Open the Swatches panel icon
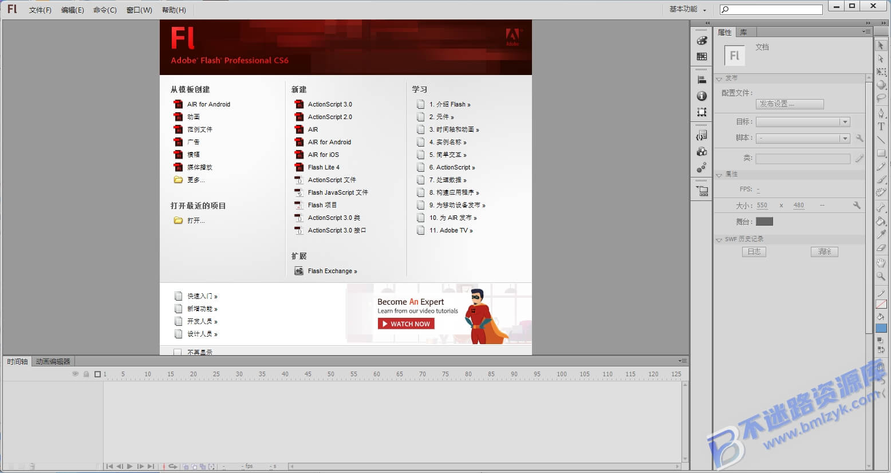891x473 pixels. (701, 56)
